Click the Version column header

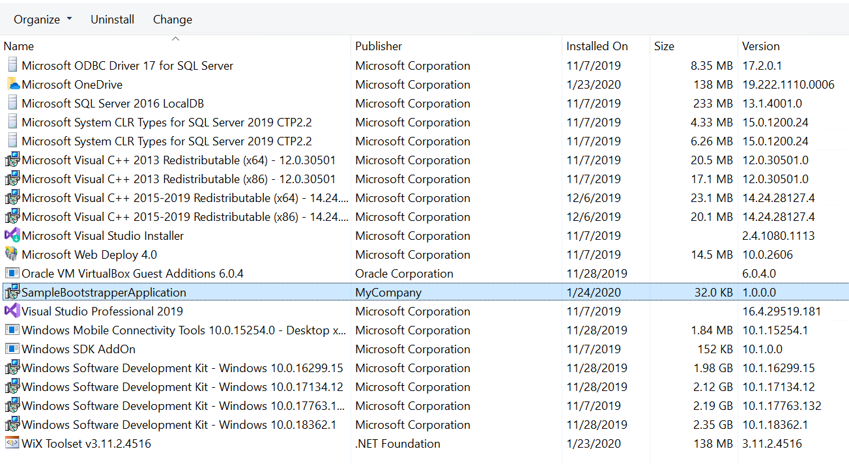tap(760, 46)
